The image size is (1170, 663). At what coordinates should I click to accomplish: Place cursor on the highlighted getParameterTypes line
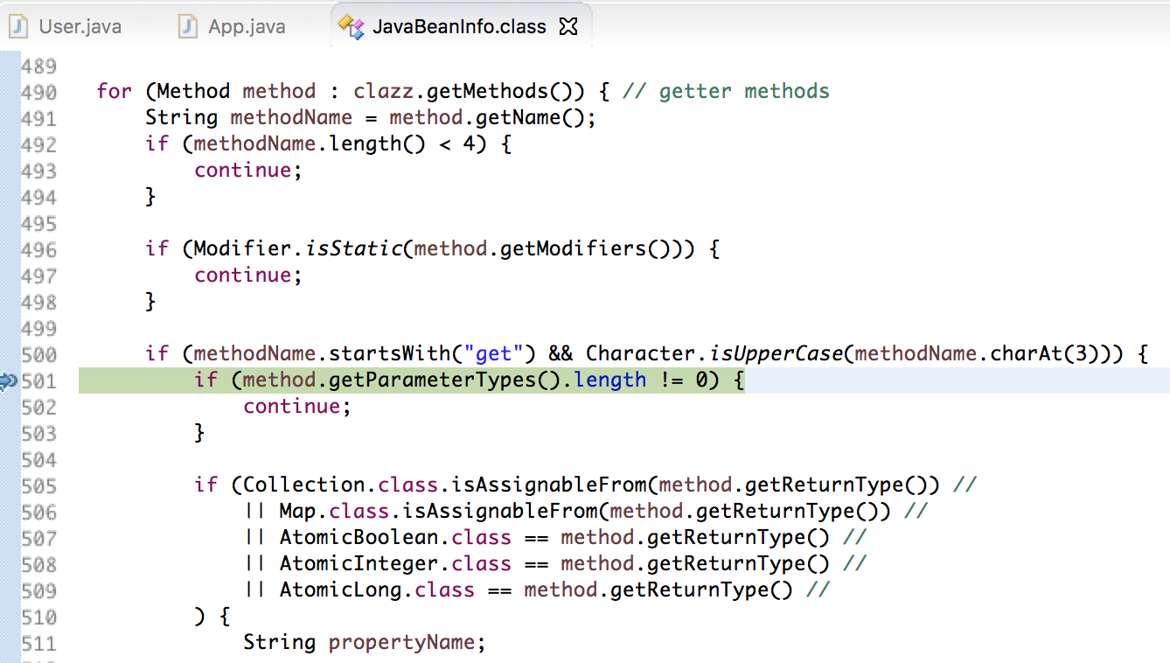(469, 380)
